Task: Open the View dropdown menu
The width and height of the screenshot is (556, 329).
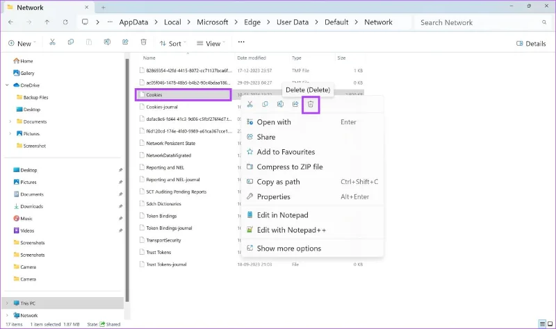Action: pyautogui.click(x=211, y=44)
